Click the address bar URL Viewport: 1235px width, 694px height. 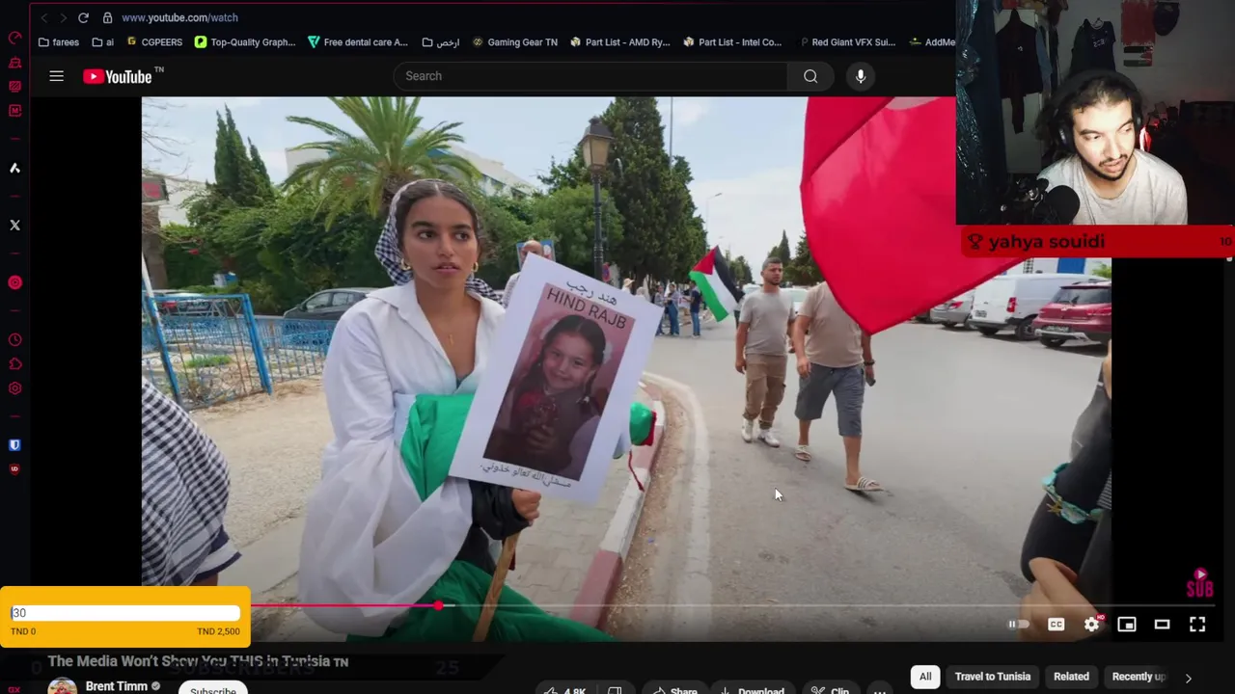pyautogui.click(x=179, y=17)
